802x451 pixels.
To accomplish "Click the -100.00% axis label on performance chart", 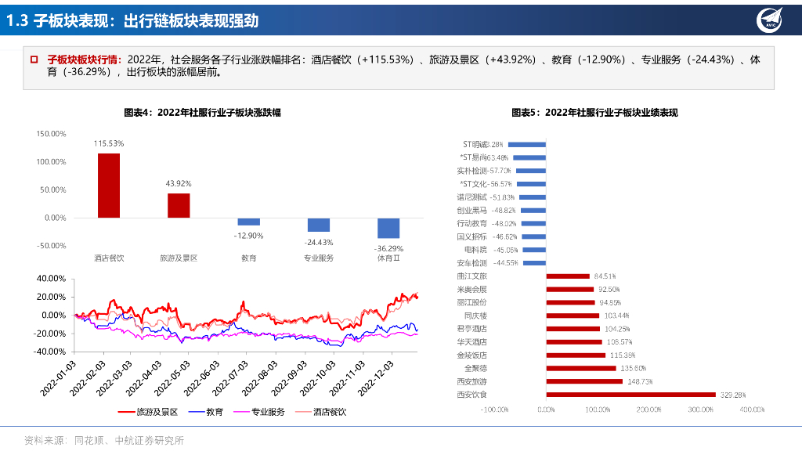I will click(x=495, y=410).
